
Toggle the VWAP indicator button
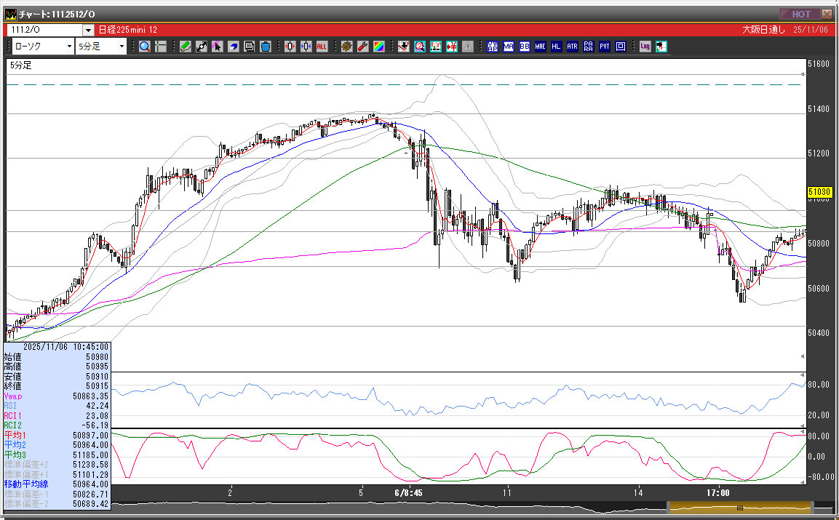coord(493,47)
